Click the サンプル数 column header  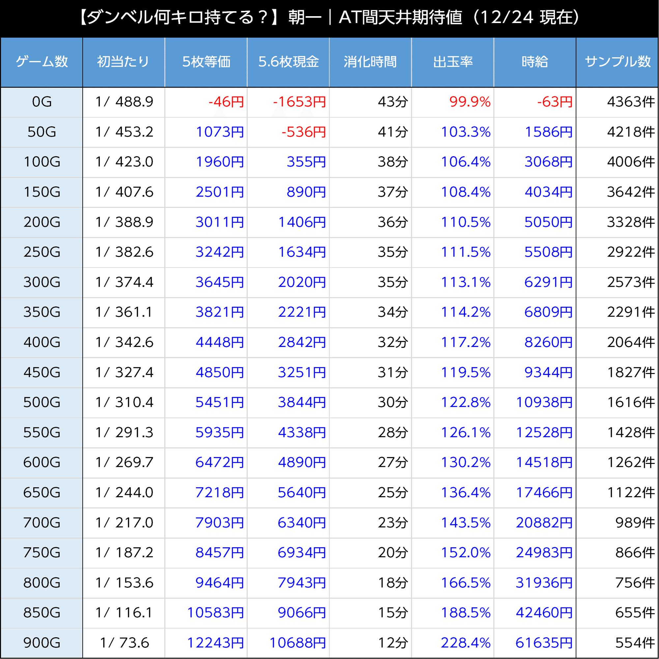[617, 62]
